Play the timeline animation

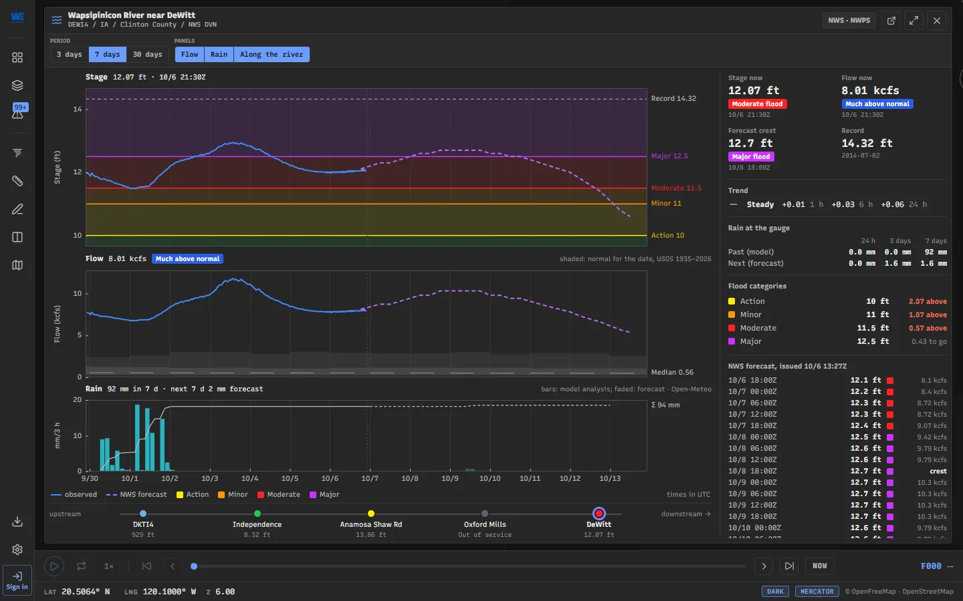coord(54,566)
